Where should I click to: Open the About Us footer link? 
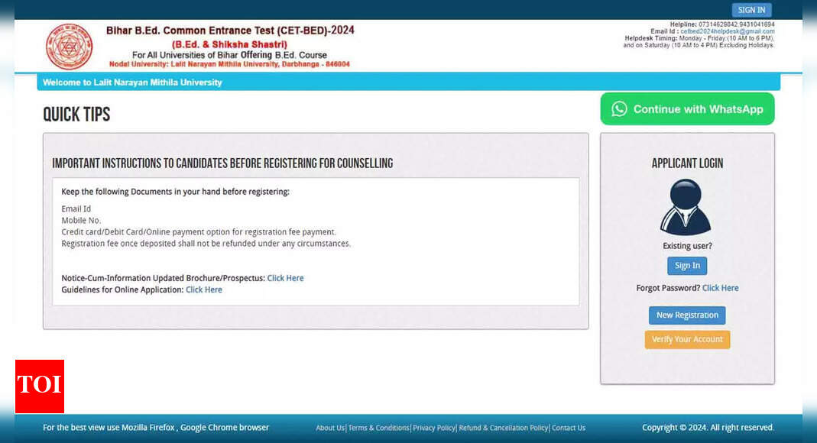329,428
